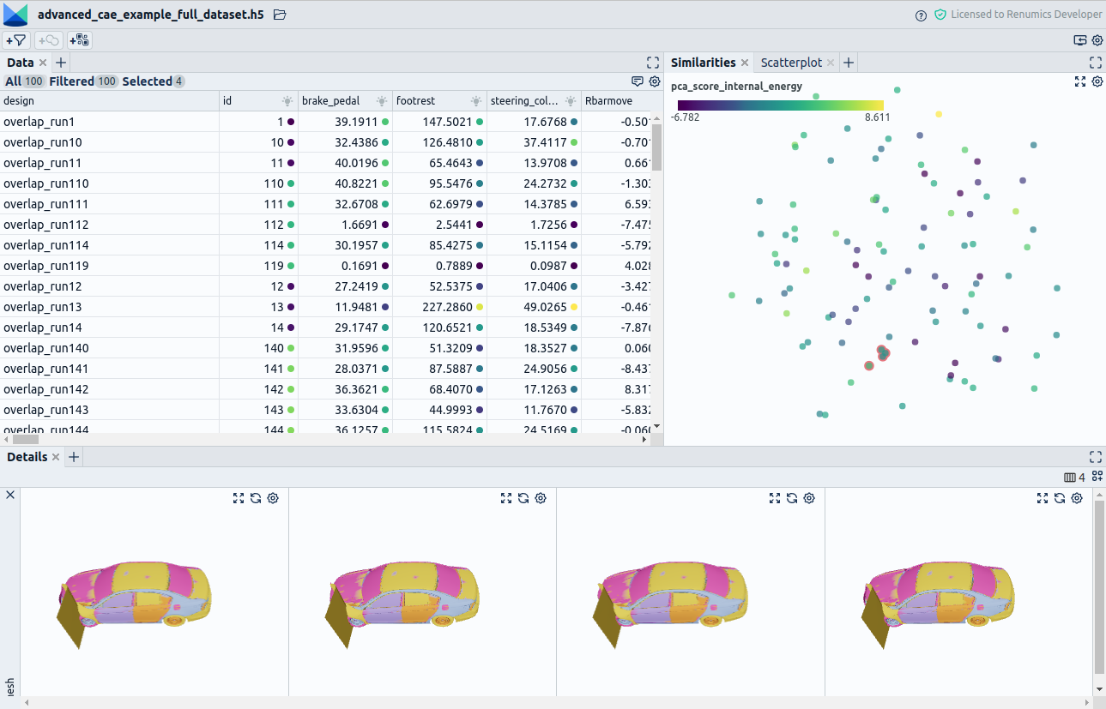Image resolution: width=1106 pixels, height=709 pixels.
Task: Click cell value 227.2860 in footrest column
Action: 447,307
